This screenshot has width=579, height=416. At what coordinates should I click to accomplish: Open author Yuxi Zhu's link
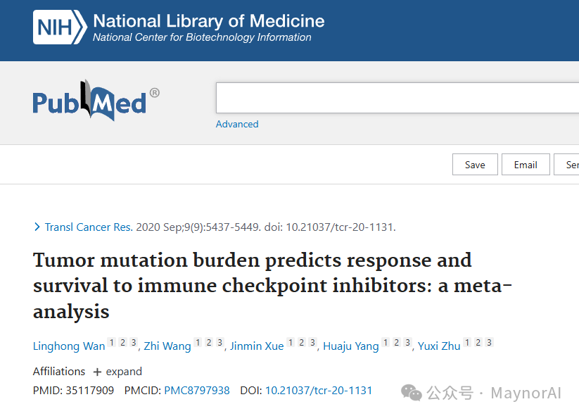click(439, 346)
